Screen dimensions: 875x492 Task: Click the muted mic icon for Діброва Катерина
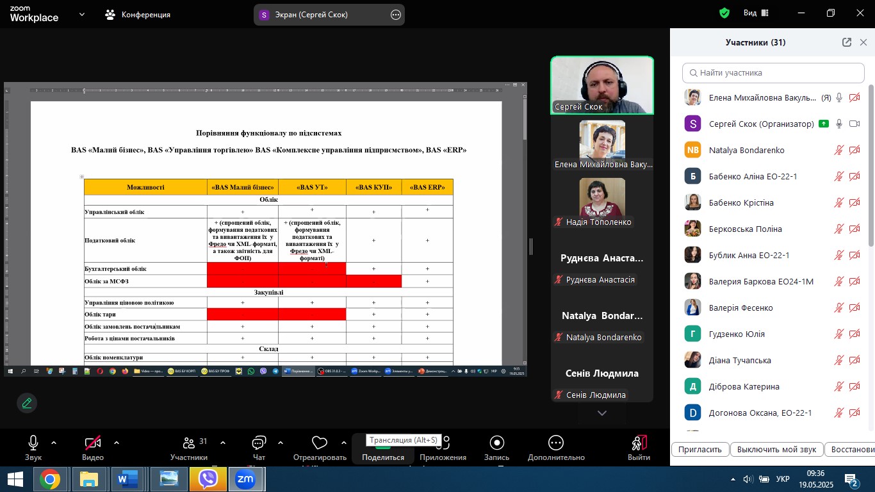point(839,387)
